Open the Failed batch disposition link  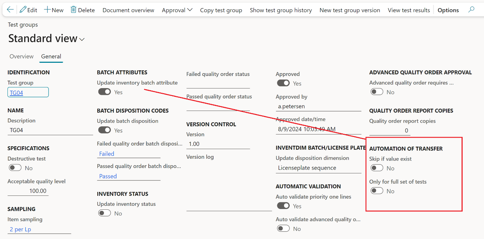pos(107,154)
